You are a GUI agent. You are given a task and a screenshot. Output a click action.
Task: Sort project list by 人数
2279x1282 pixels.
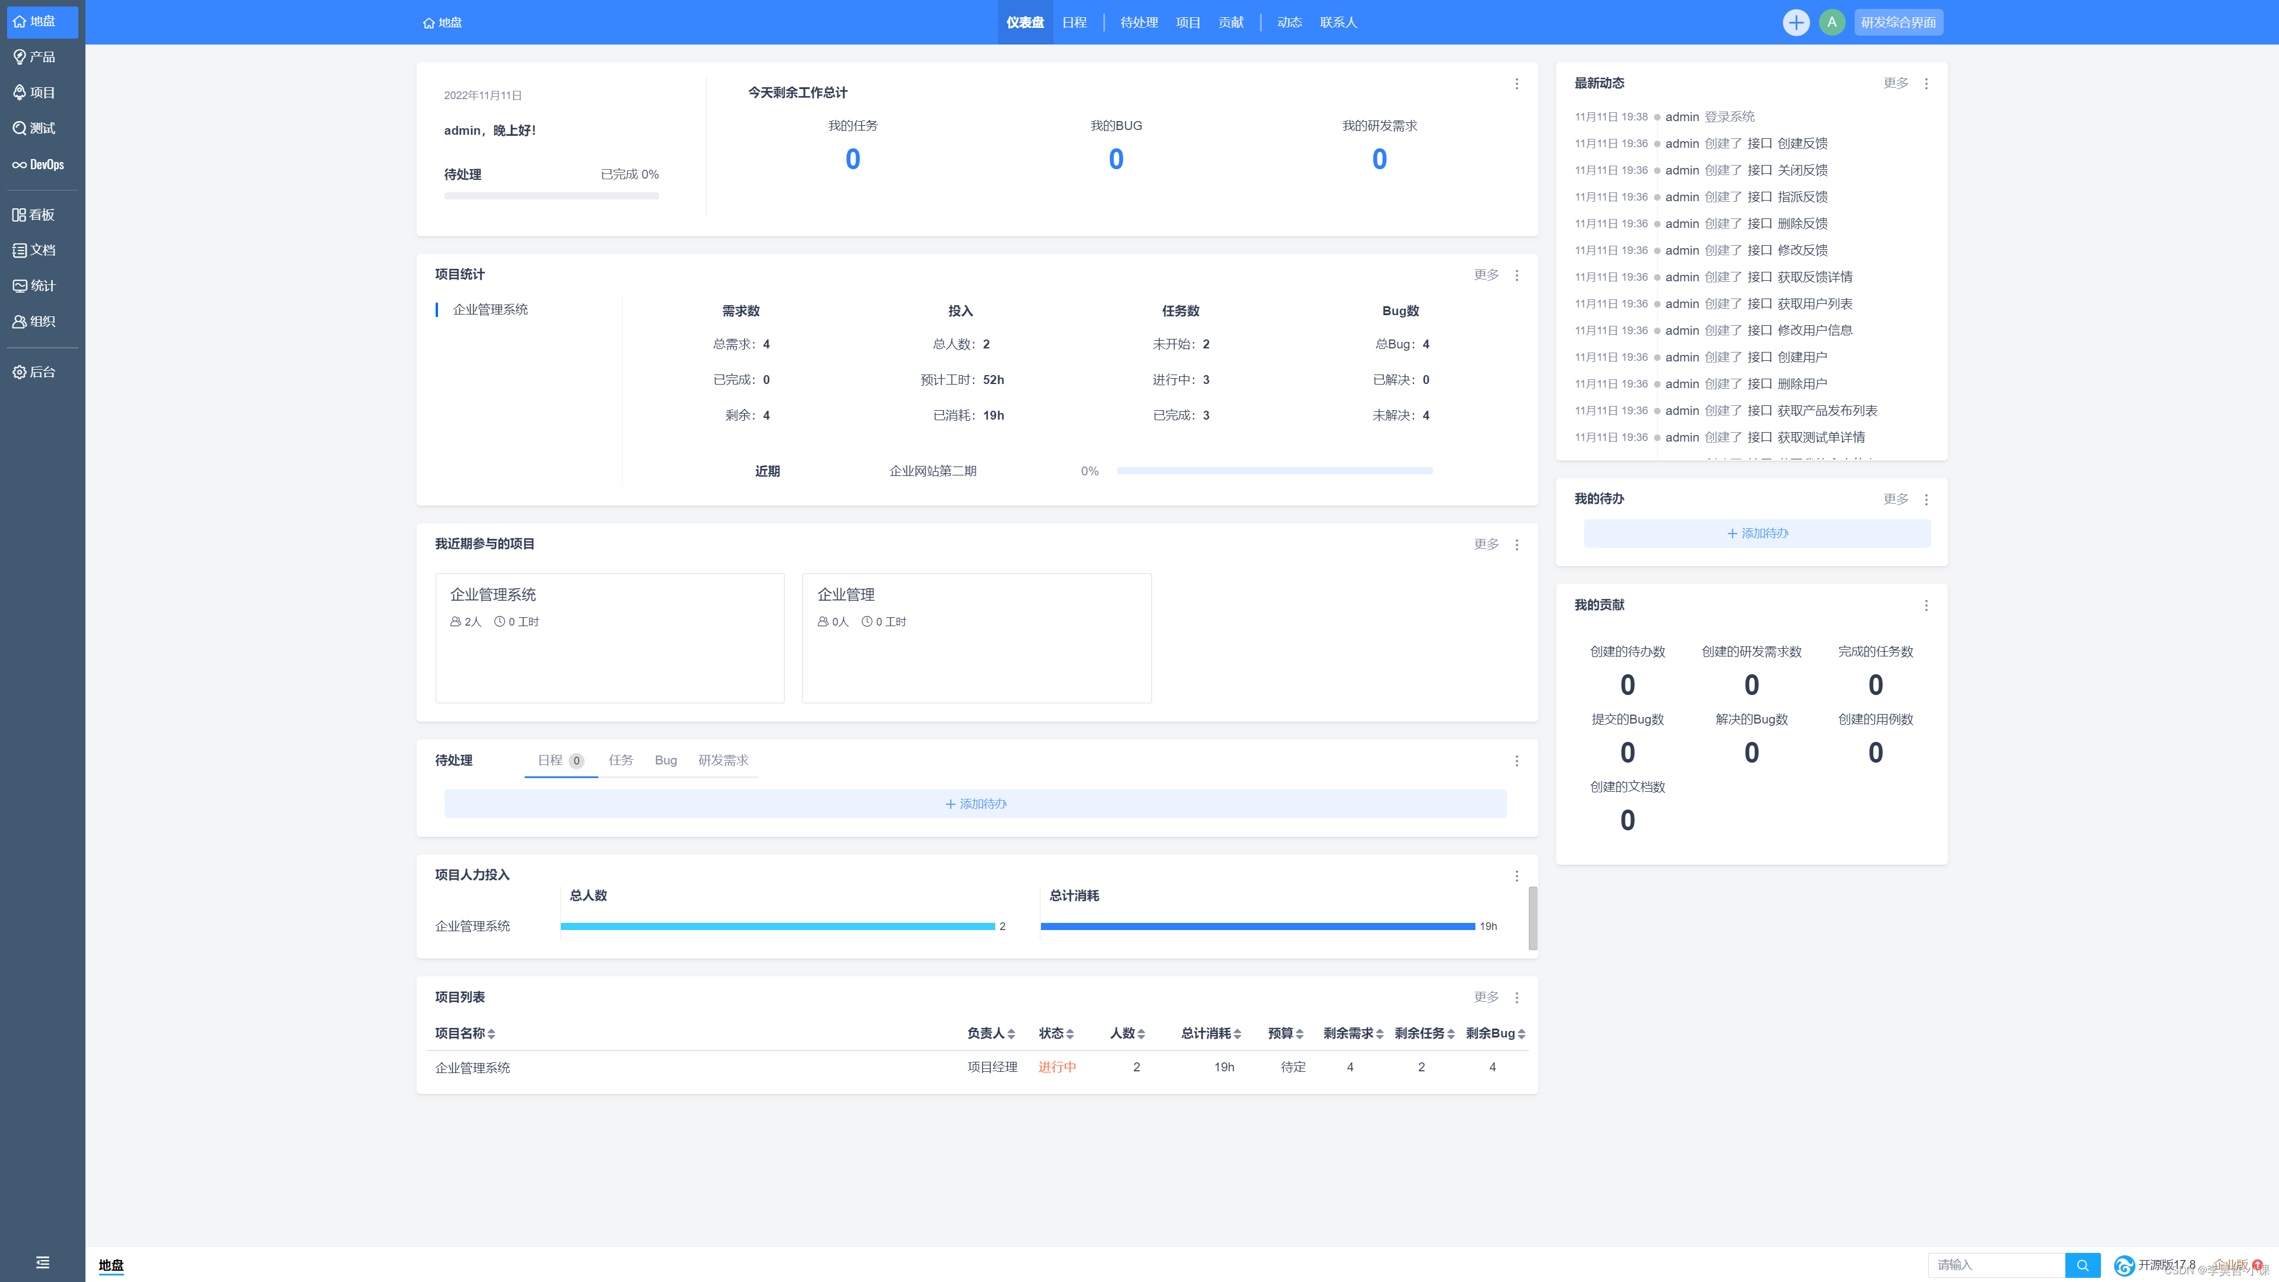(x=1128, y=1033)
